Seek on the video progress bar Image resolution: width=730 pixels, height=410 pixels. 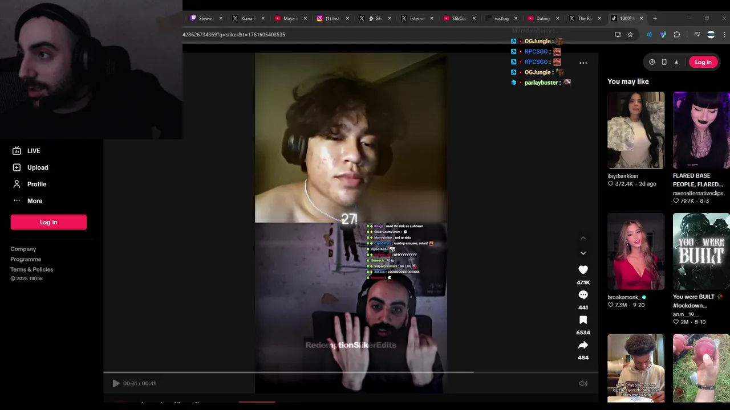(x=351, y=372)
